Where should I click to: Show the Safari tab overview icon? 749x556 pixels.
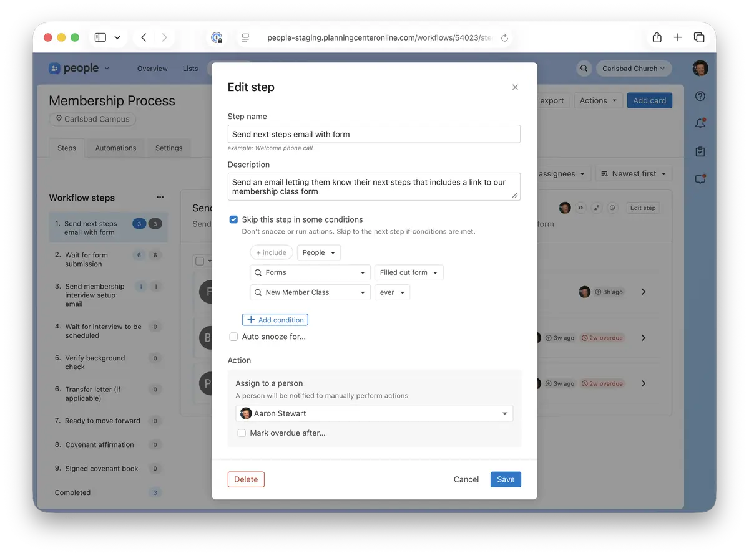tap(699, 37)
